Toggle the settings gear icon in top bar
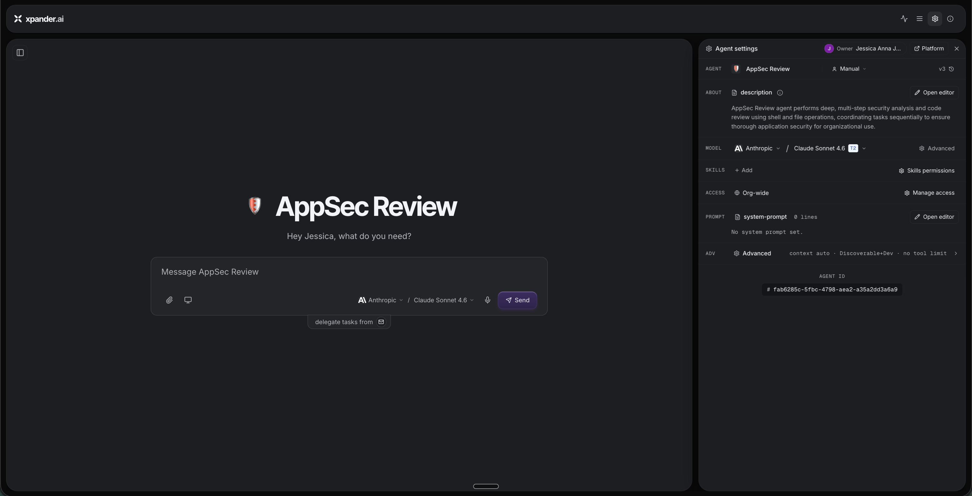The width and height of the screenshot is (972, 496). tap(935, 19)
